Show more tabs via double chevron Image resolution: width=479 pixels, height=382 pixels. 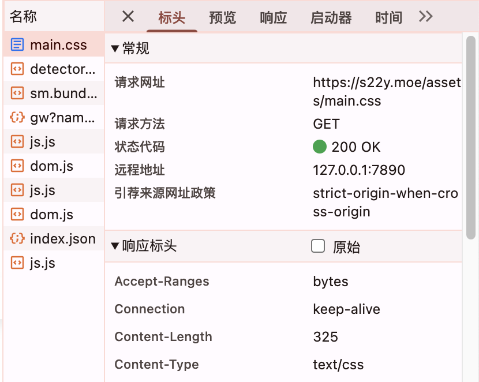pyautogui.click(x=425, y=17)
